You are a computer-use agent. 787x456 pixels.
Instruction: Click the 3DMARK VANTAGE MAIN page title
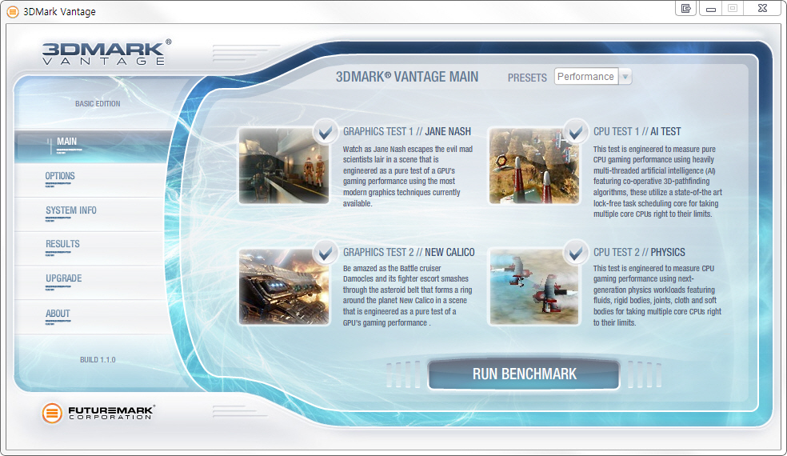[407, 77]
